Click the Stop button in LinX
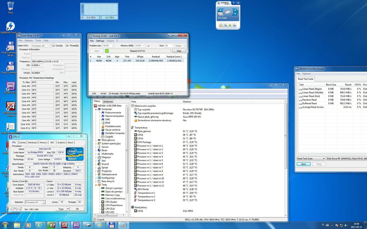Screen dimensions: 367x229 click(x=179, y=51)
